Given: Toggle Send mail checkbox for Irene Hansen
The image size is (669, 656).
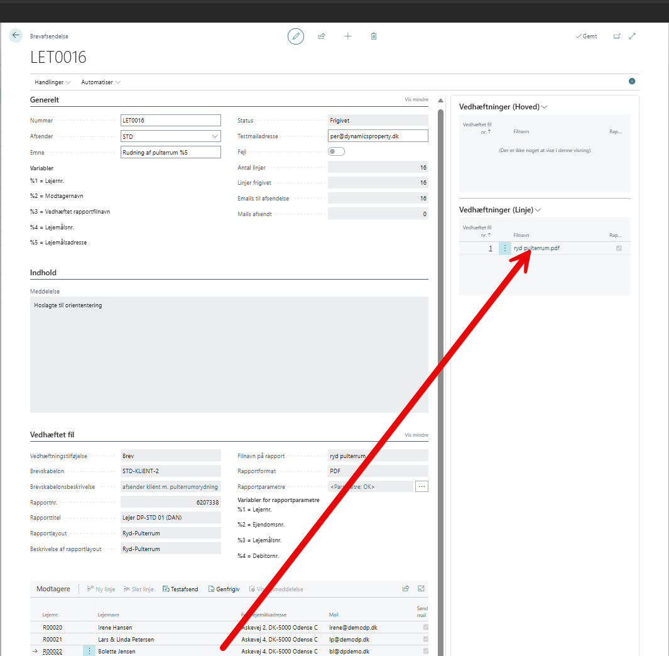Looking at the screenshot, I should point(426,628).
